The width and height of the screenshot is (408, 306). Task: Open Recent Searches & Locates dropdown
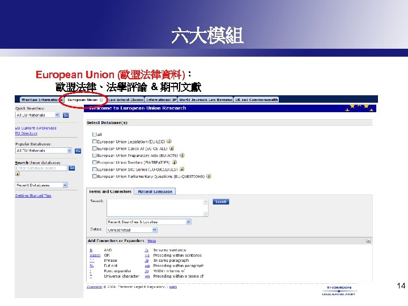tap(149, 222)
